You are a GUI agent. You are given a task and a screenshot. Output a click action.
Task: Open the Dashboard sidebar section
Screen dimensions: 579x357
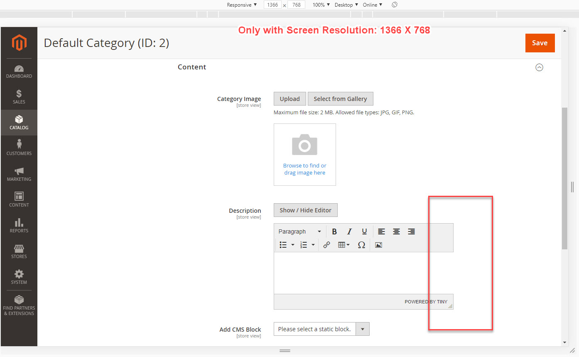19,71
